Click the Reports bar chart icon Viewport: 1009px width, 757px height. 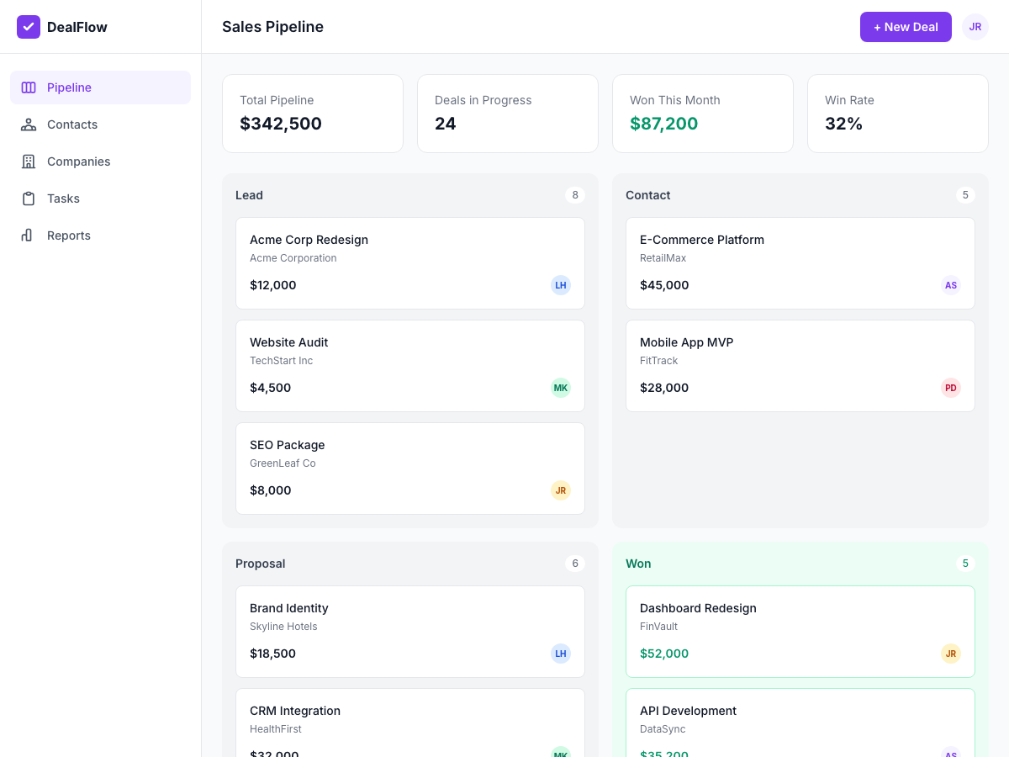click(29, 236)
